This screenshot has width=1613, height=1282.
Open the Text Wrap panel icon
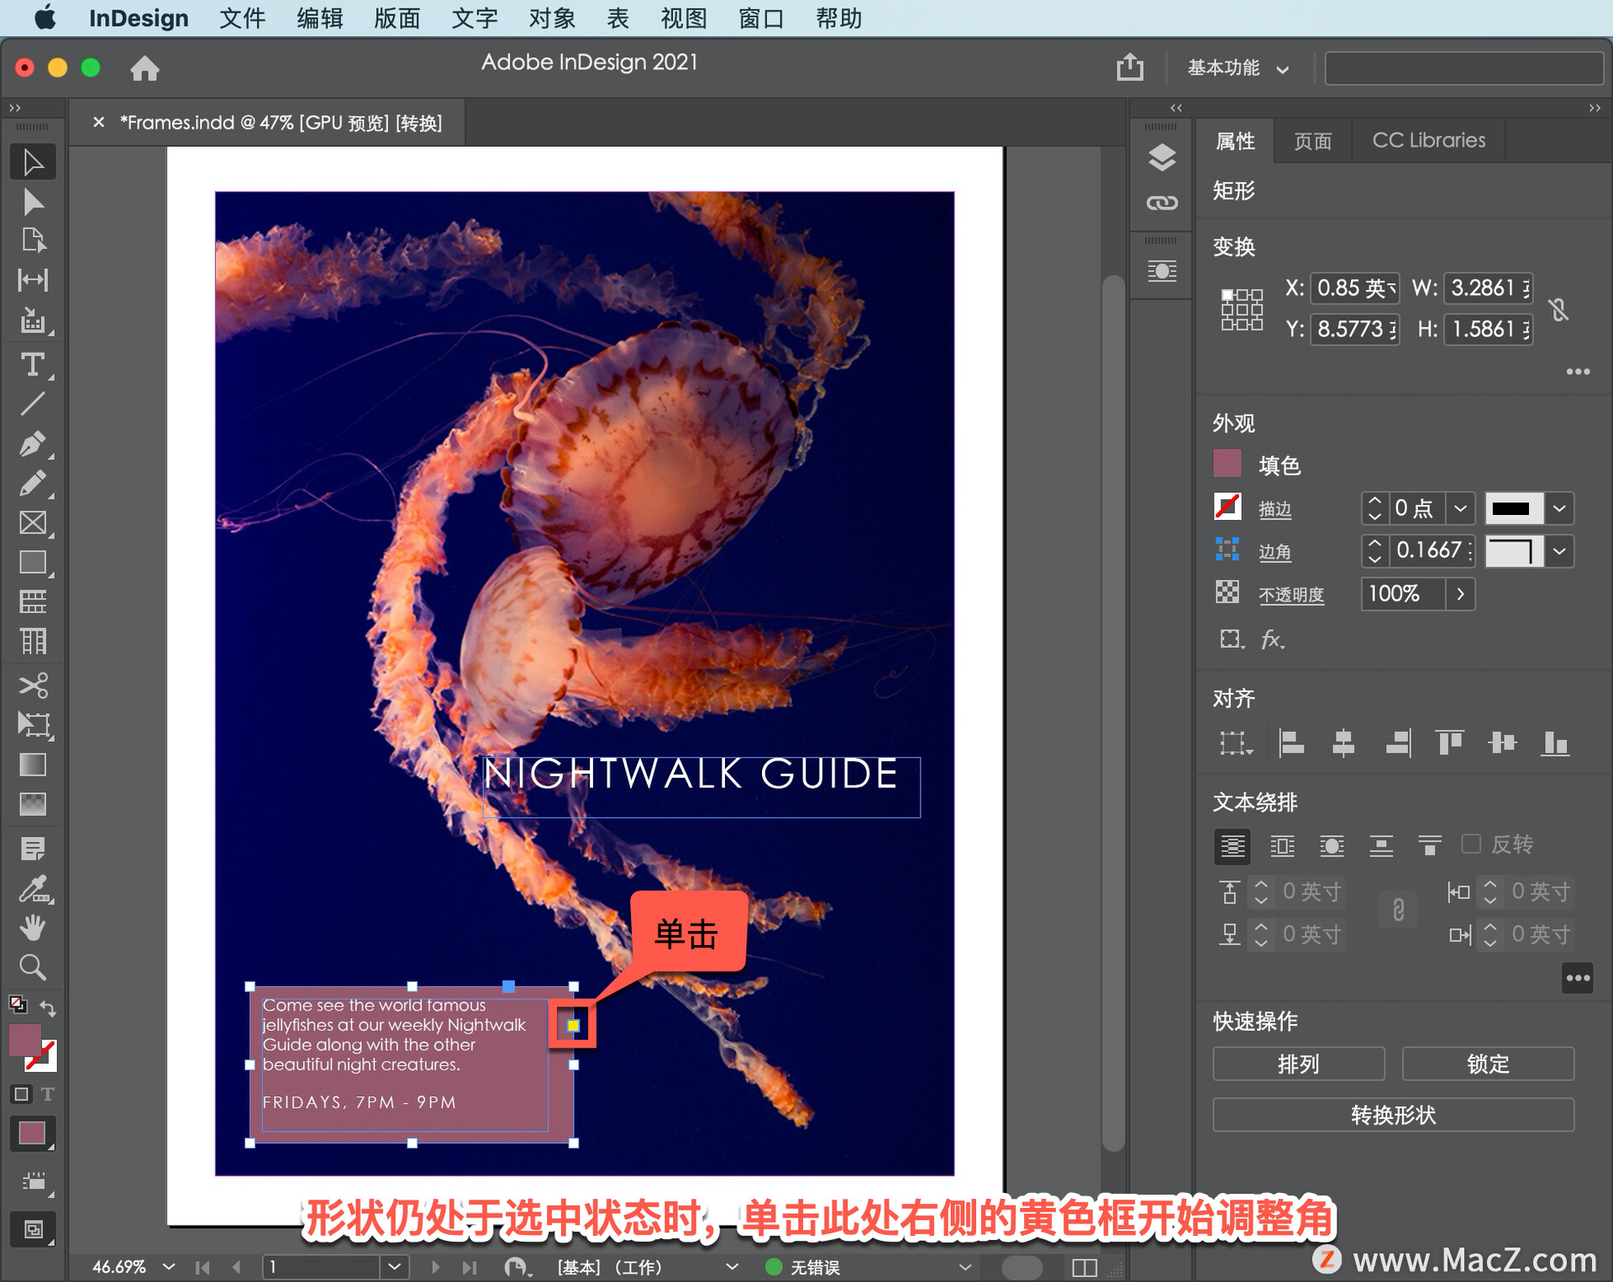1162,271
